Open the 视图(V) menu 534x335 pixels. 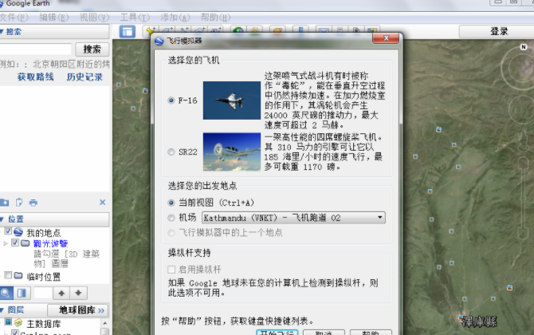94,17
